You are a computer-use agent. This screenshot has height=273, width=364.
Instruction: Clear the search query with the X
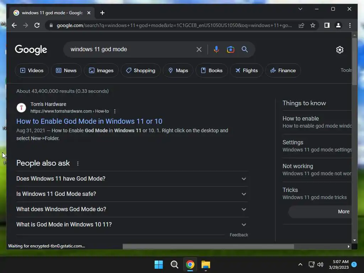(199, 49)
